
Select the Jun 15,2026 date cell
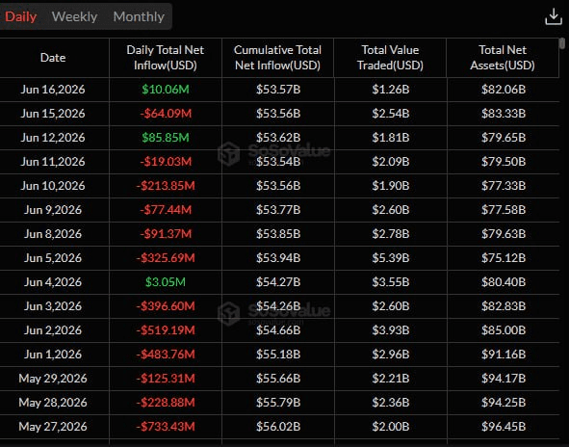(x=53, y=114)
